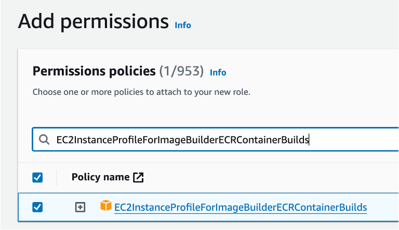The height and width of the screenshot is (230, 399).
Task: Uncheck the EC2InstanceProfileForImageBuilderECRContainerBuilds row checkbox
Action: click(x=37, y=207)
